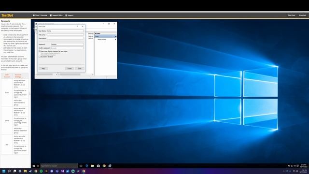Open Settings gear on host taskbar
The height and width of the screenshot is (174, 309).
[x=20, y=171]
